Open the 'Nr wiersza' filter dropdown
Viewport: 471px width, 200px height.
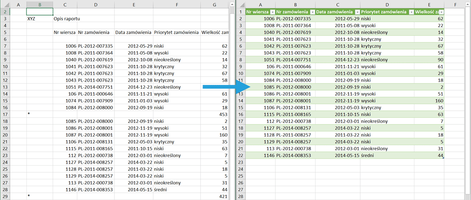click(271, 12)
